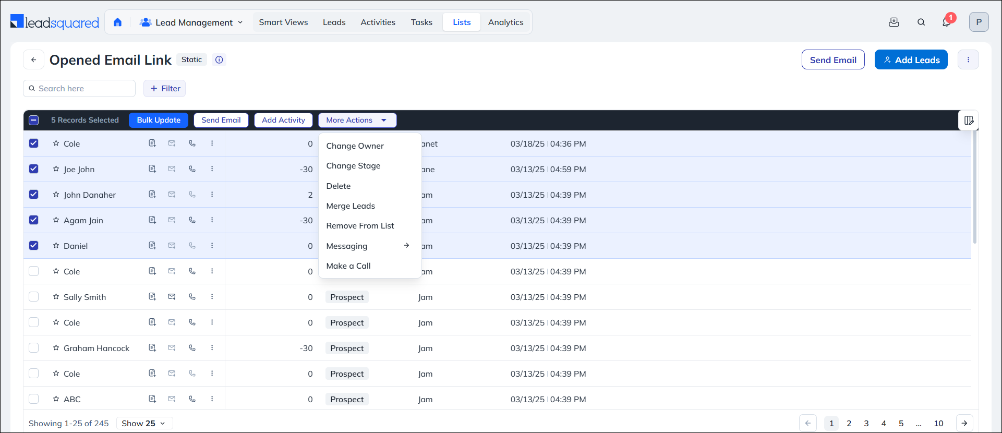Check the Graham Hancock row checkbox
The width and height of the screenshot is (1002, 433).
click(34, 348)
